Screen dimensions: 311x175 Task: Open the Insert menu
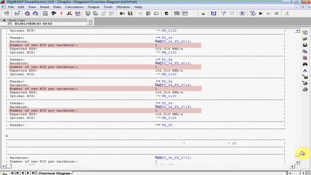coord(45,7)
